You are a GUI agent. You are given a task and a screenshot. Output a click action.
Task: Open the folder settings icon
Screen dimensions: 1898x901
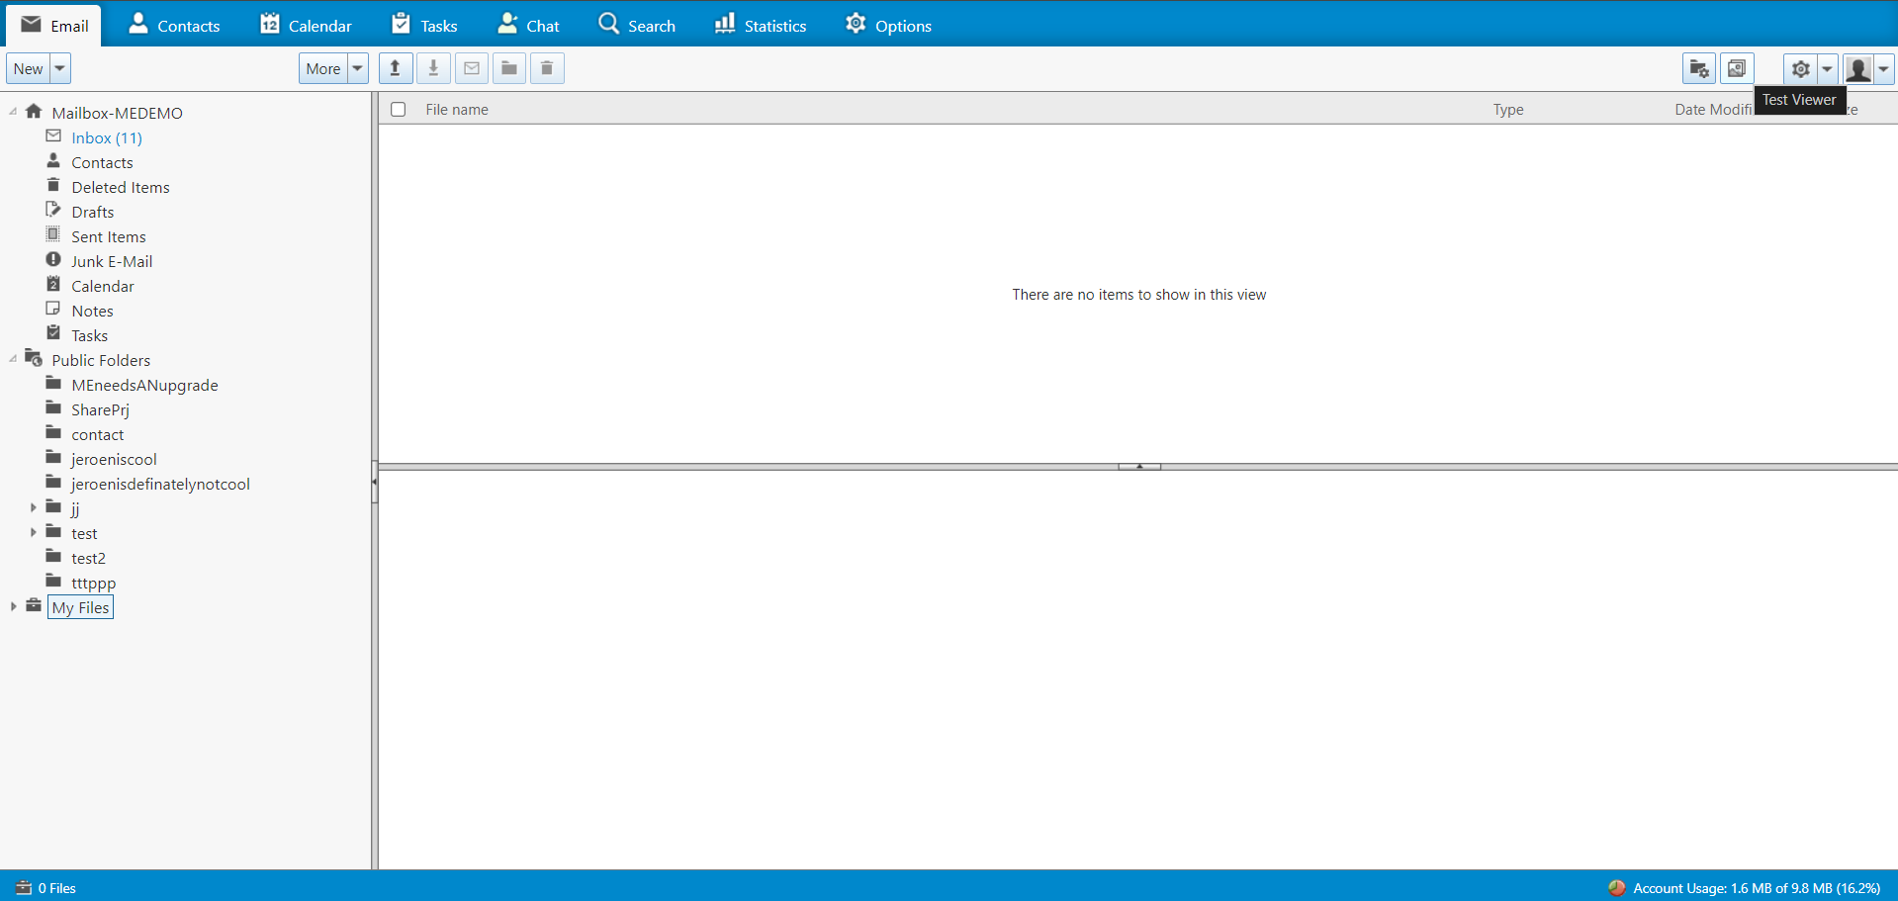click(x=1698, y=68)
